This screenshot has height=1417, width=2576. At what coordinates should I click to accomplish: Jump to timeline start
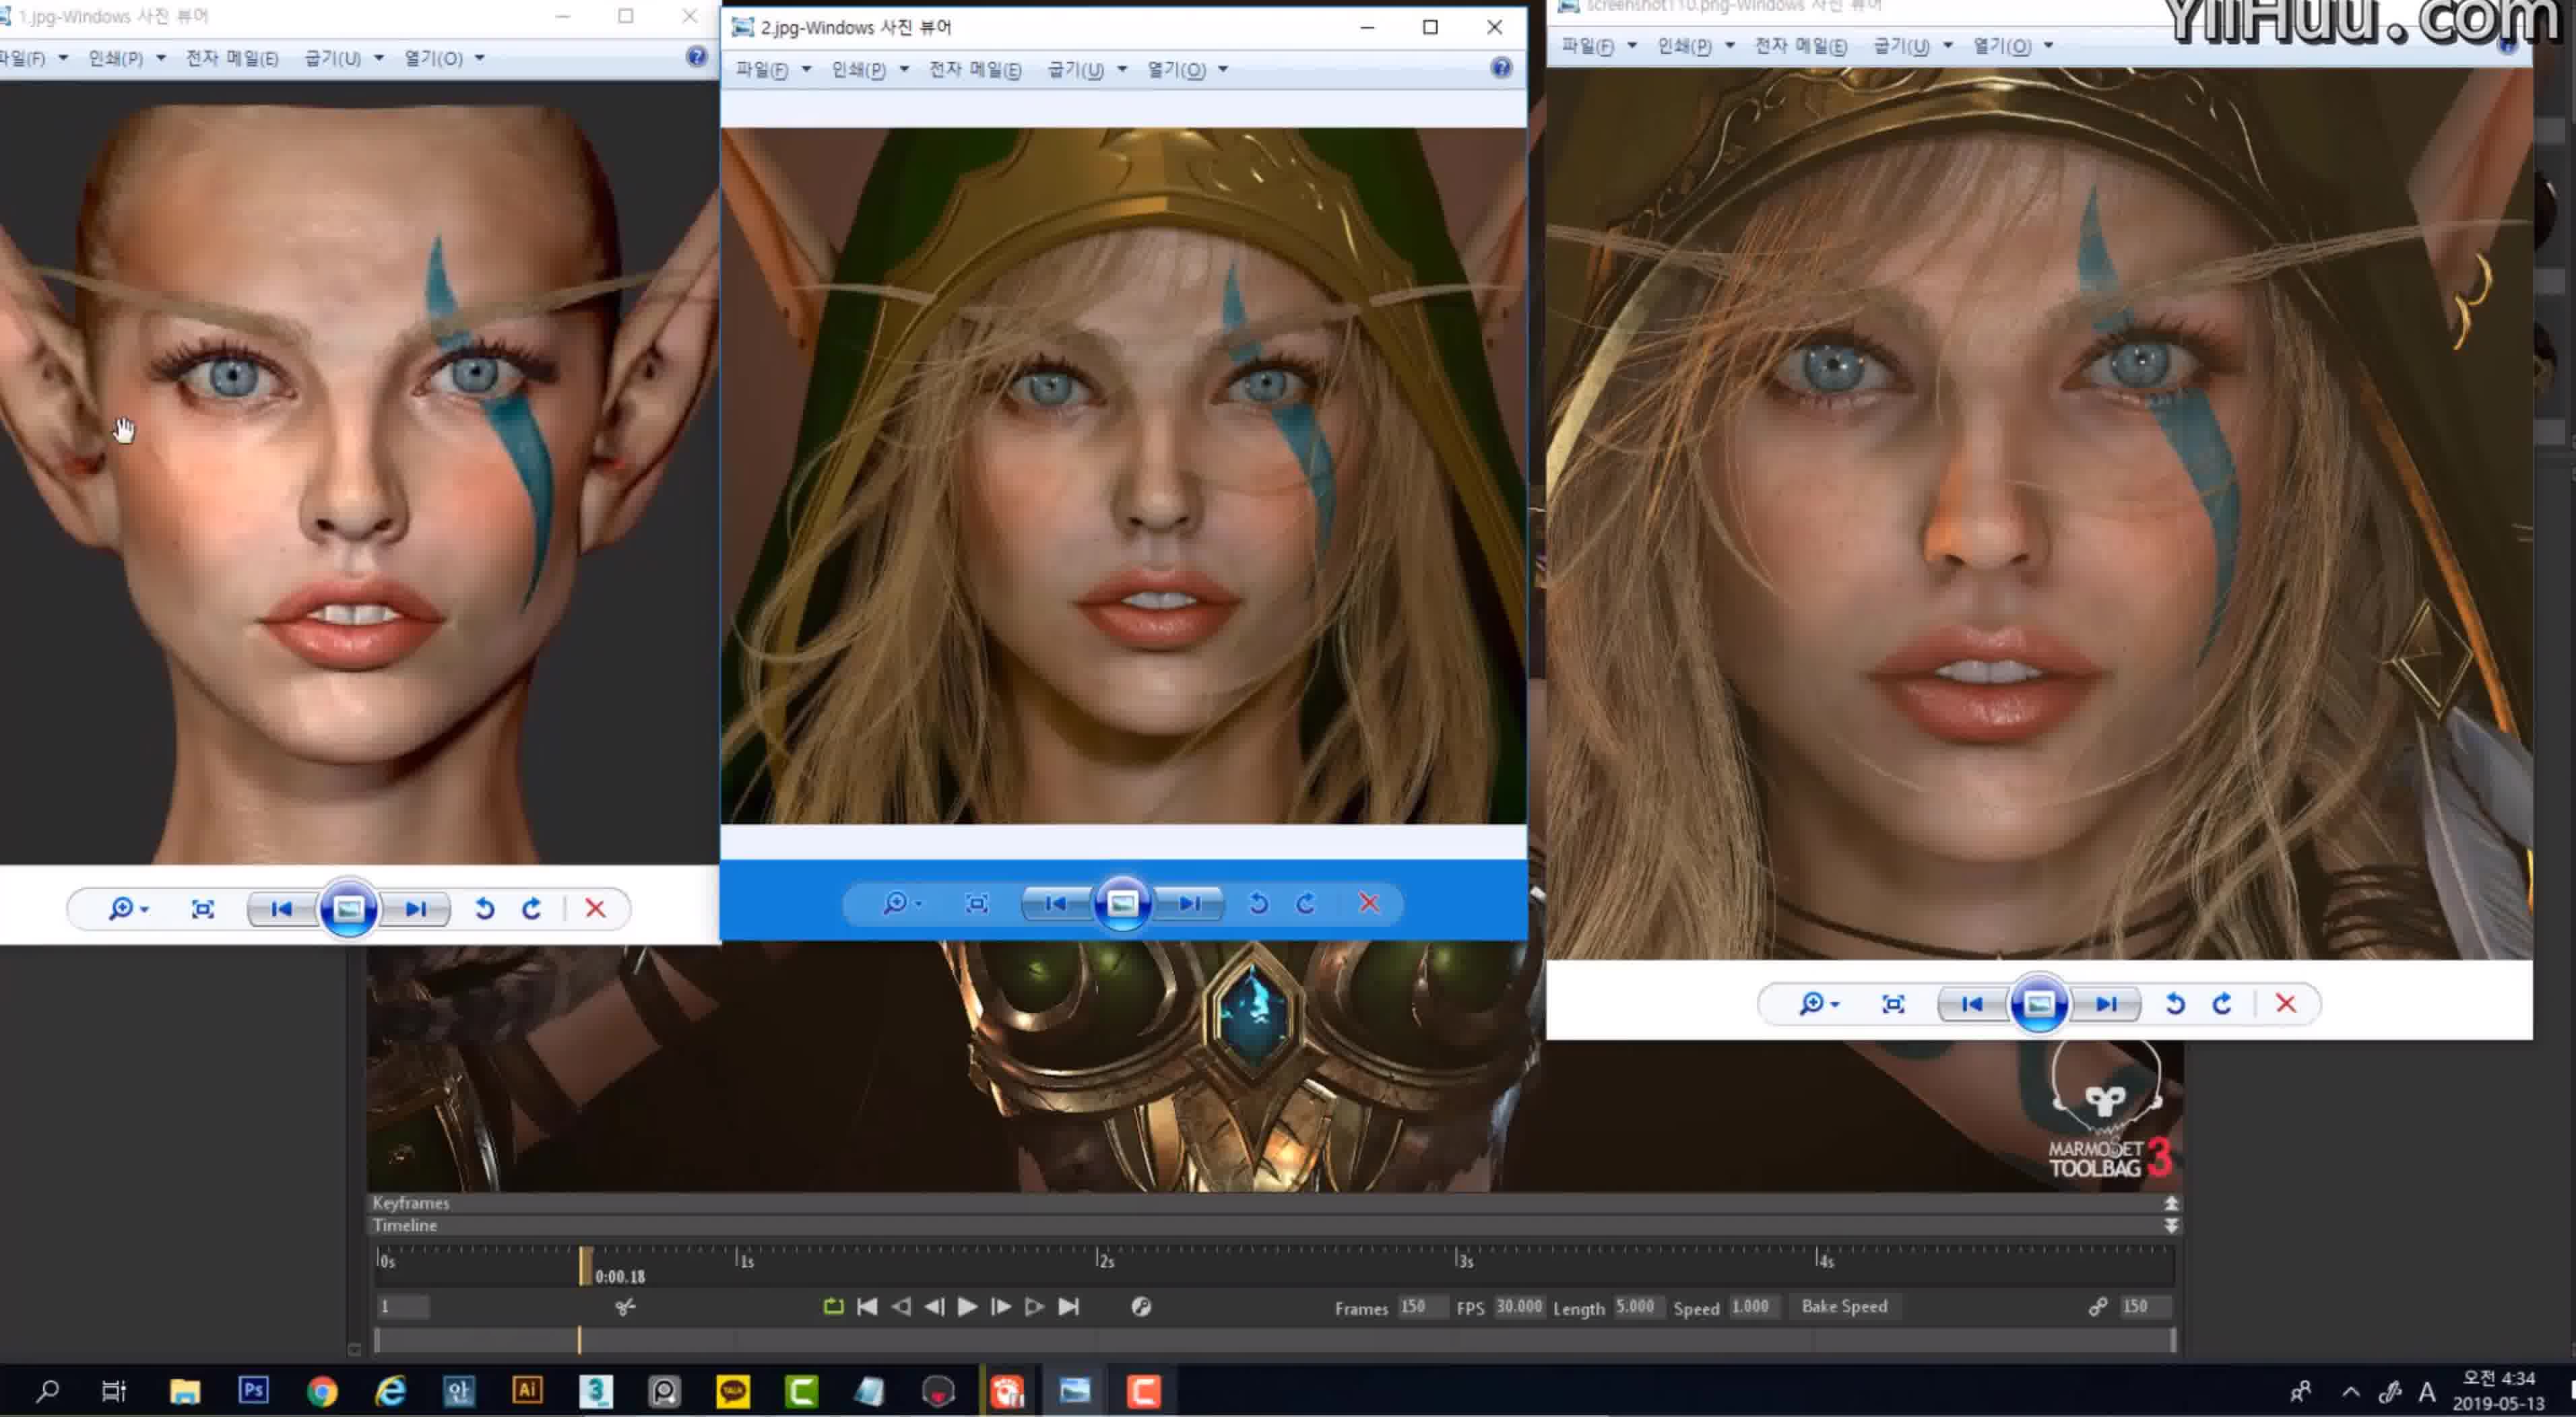(867, 1306)
